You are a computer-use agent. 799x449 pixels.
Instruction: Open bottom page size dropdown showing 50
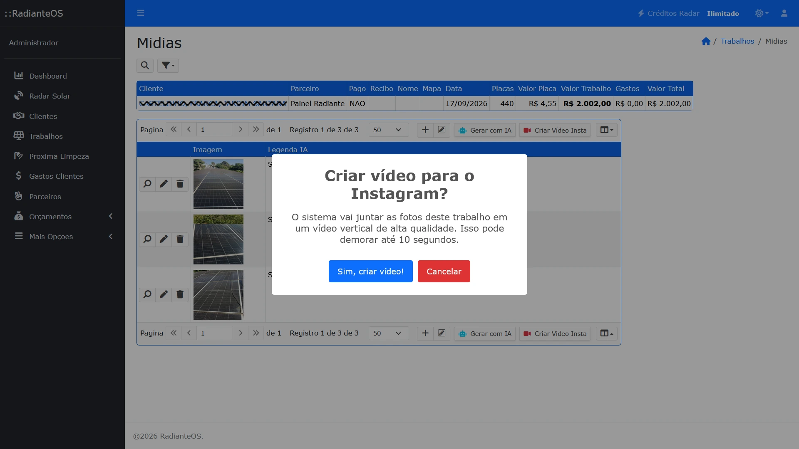point(388,333)
